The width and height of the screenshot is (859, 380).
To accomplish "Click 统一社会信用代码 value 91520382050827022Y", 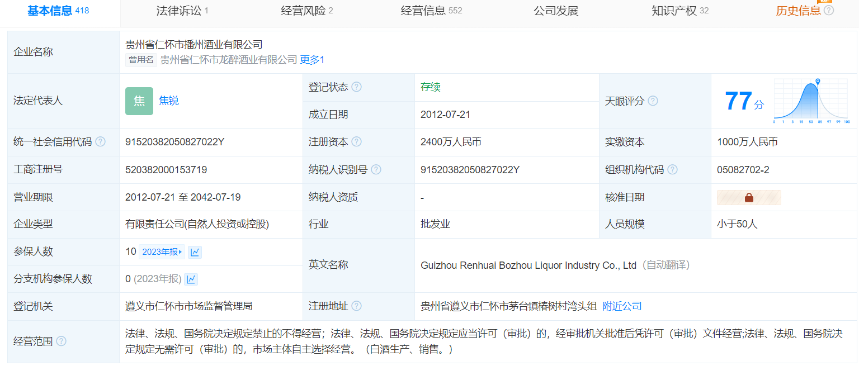I will click(x=174, y=142).
